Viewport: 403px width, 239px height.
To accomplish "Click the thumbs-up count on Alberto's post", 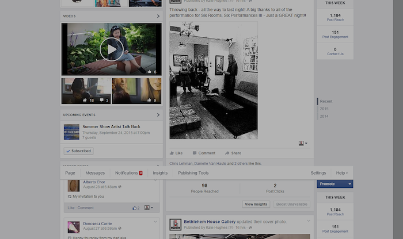I will pos(136,208).
